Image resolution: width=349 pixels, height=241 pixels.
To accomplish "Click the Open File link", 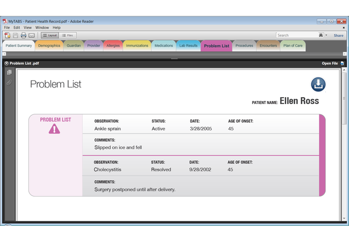I will (330, 63).
